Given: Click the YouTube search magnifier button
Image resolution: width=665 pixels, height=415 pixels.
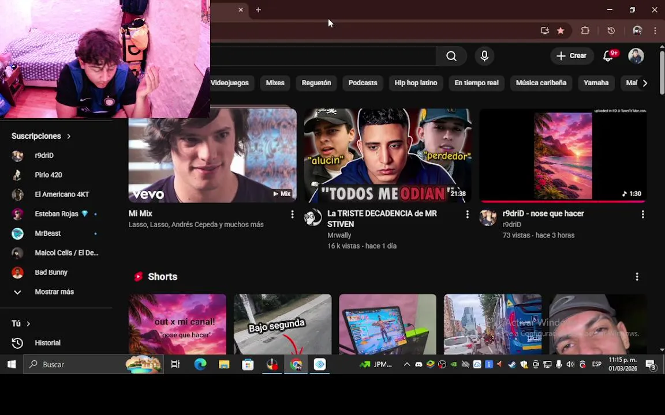Looking at the screenshot, I should tap(451, 56).
